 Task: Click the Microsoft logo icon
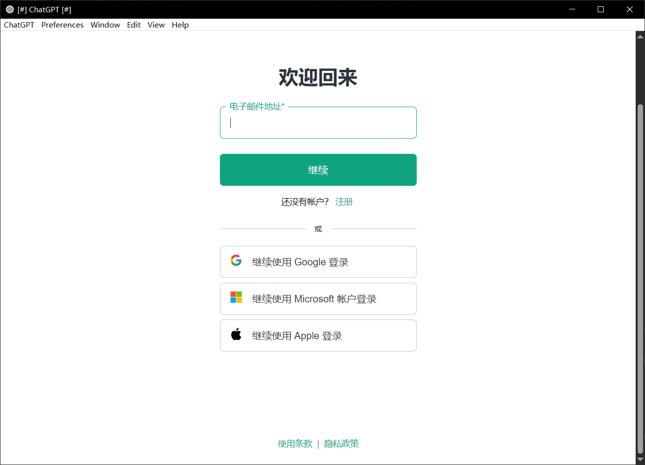click(236, 297)
